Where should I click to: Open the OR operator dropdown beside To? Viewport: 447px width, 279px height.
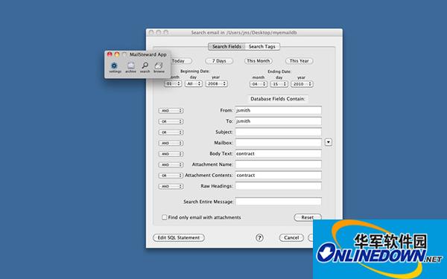[x=171, y=121]
